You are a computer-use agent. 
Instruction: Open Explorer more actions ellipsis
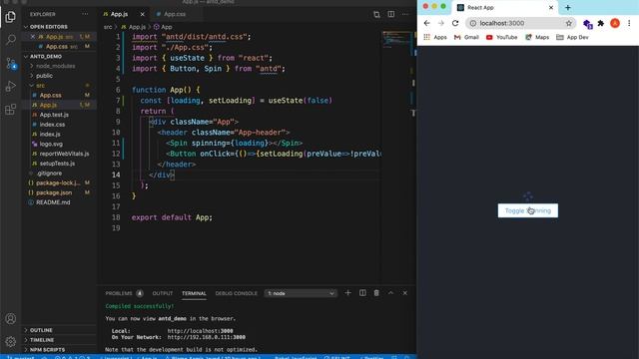85,14
